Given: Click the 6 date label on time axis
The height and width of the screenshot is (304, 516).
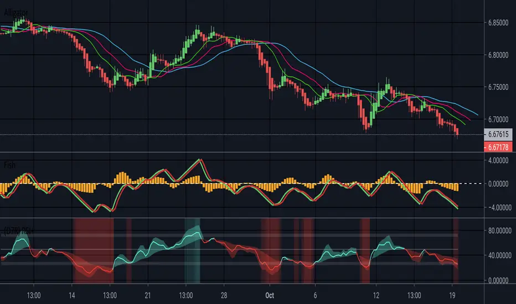Looking at the screenshot, I should click(x=315, y=296).
